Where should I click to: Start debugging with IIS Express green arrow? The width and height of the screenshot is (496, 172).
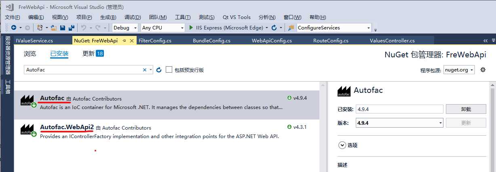click(192, 28)
